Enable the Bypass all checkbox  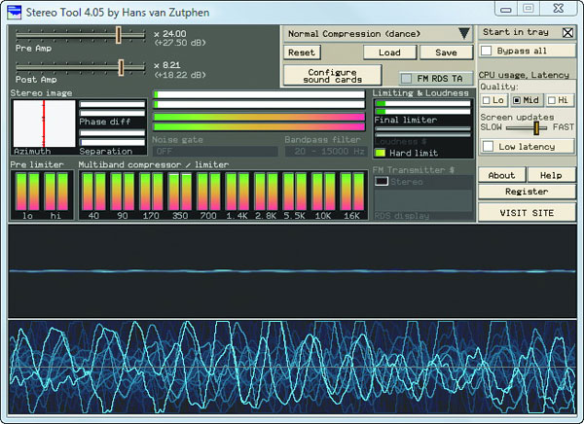[x=487, y=51]
